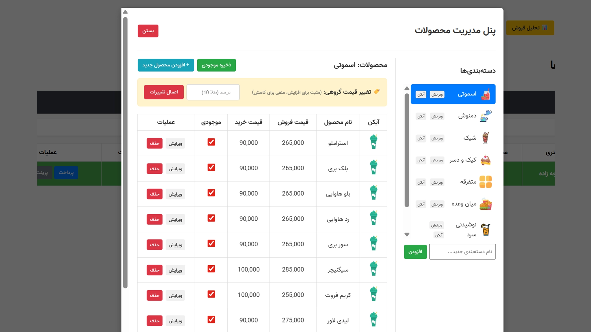Click حذف on the بلو هاوایی row

click(x=154, y=194)
